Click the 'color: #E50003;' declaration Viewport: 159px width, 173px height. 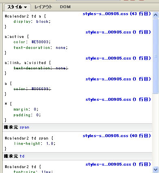[32, 42]
